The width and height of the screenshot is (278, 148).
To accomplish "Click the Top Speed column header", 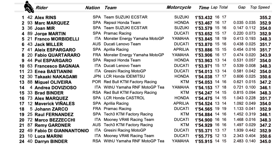I will (x=260, y=7).
